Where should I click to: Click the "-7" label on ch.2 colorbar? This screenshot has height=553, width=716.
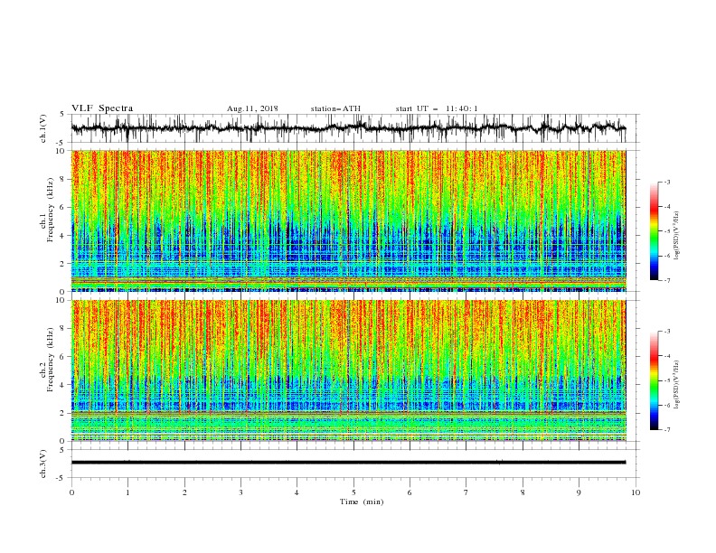click(666, 429)
